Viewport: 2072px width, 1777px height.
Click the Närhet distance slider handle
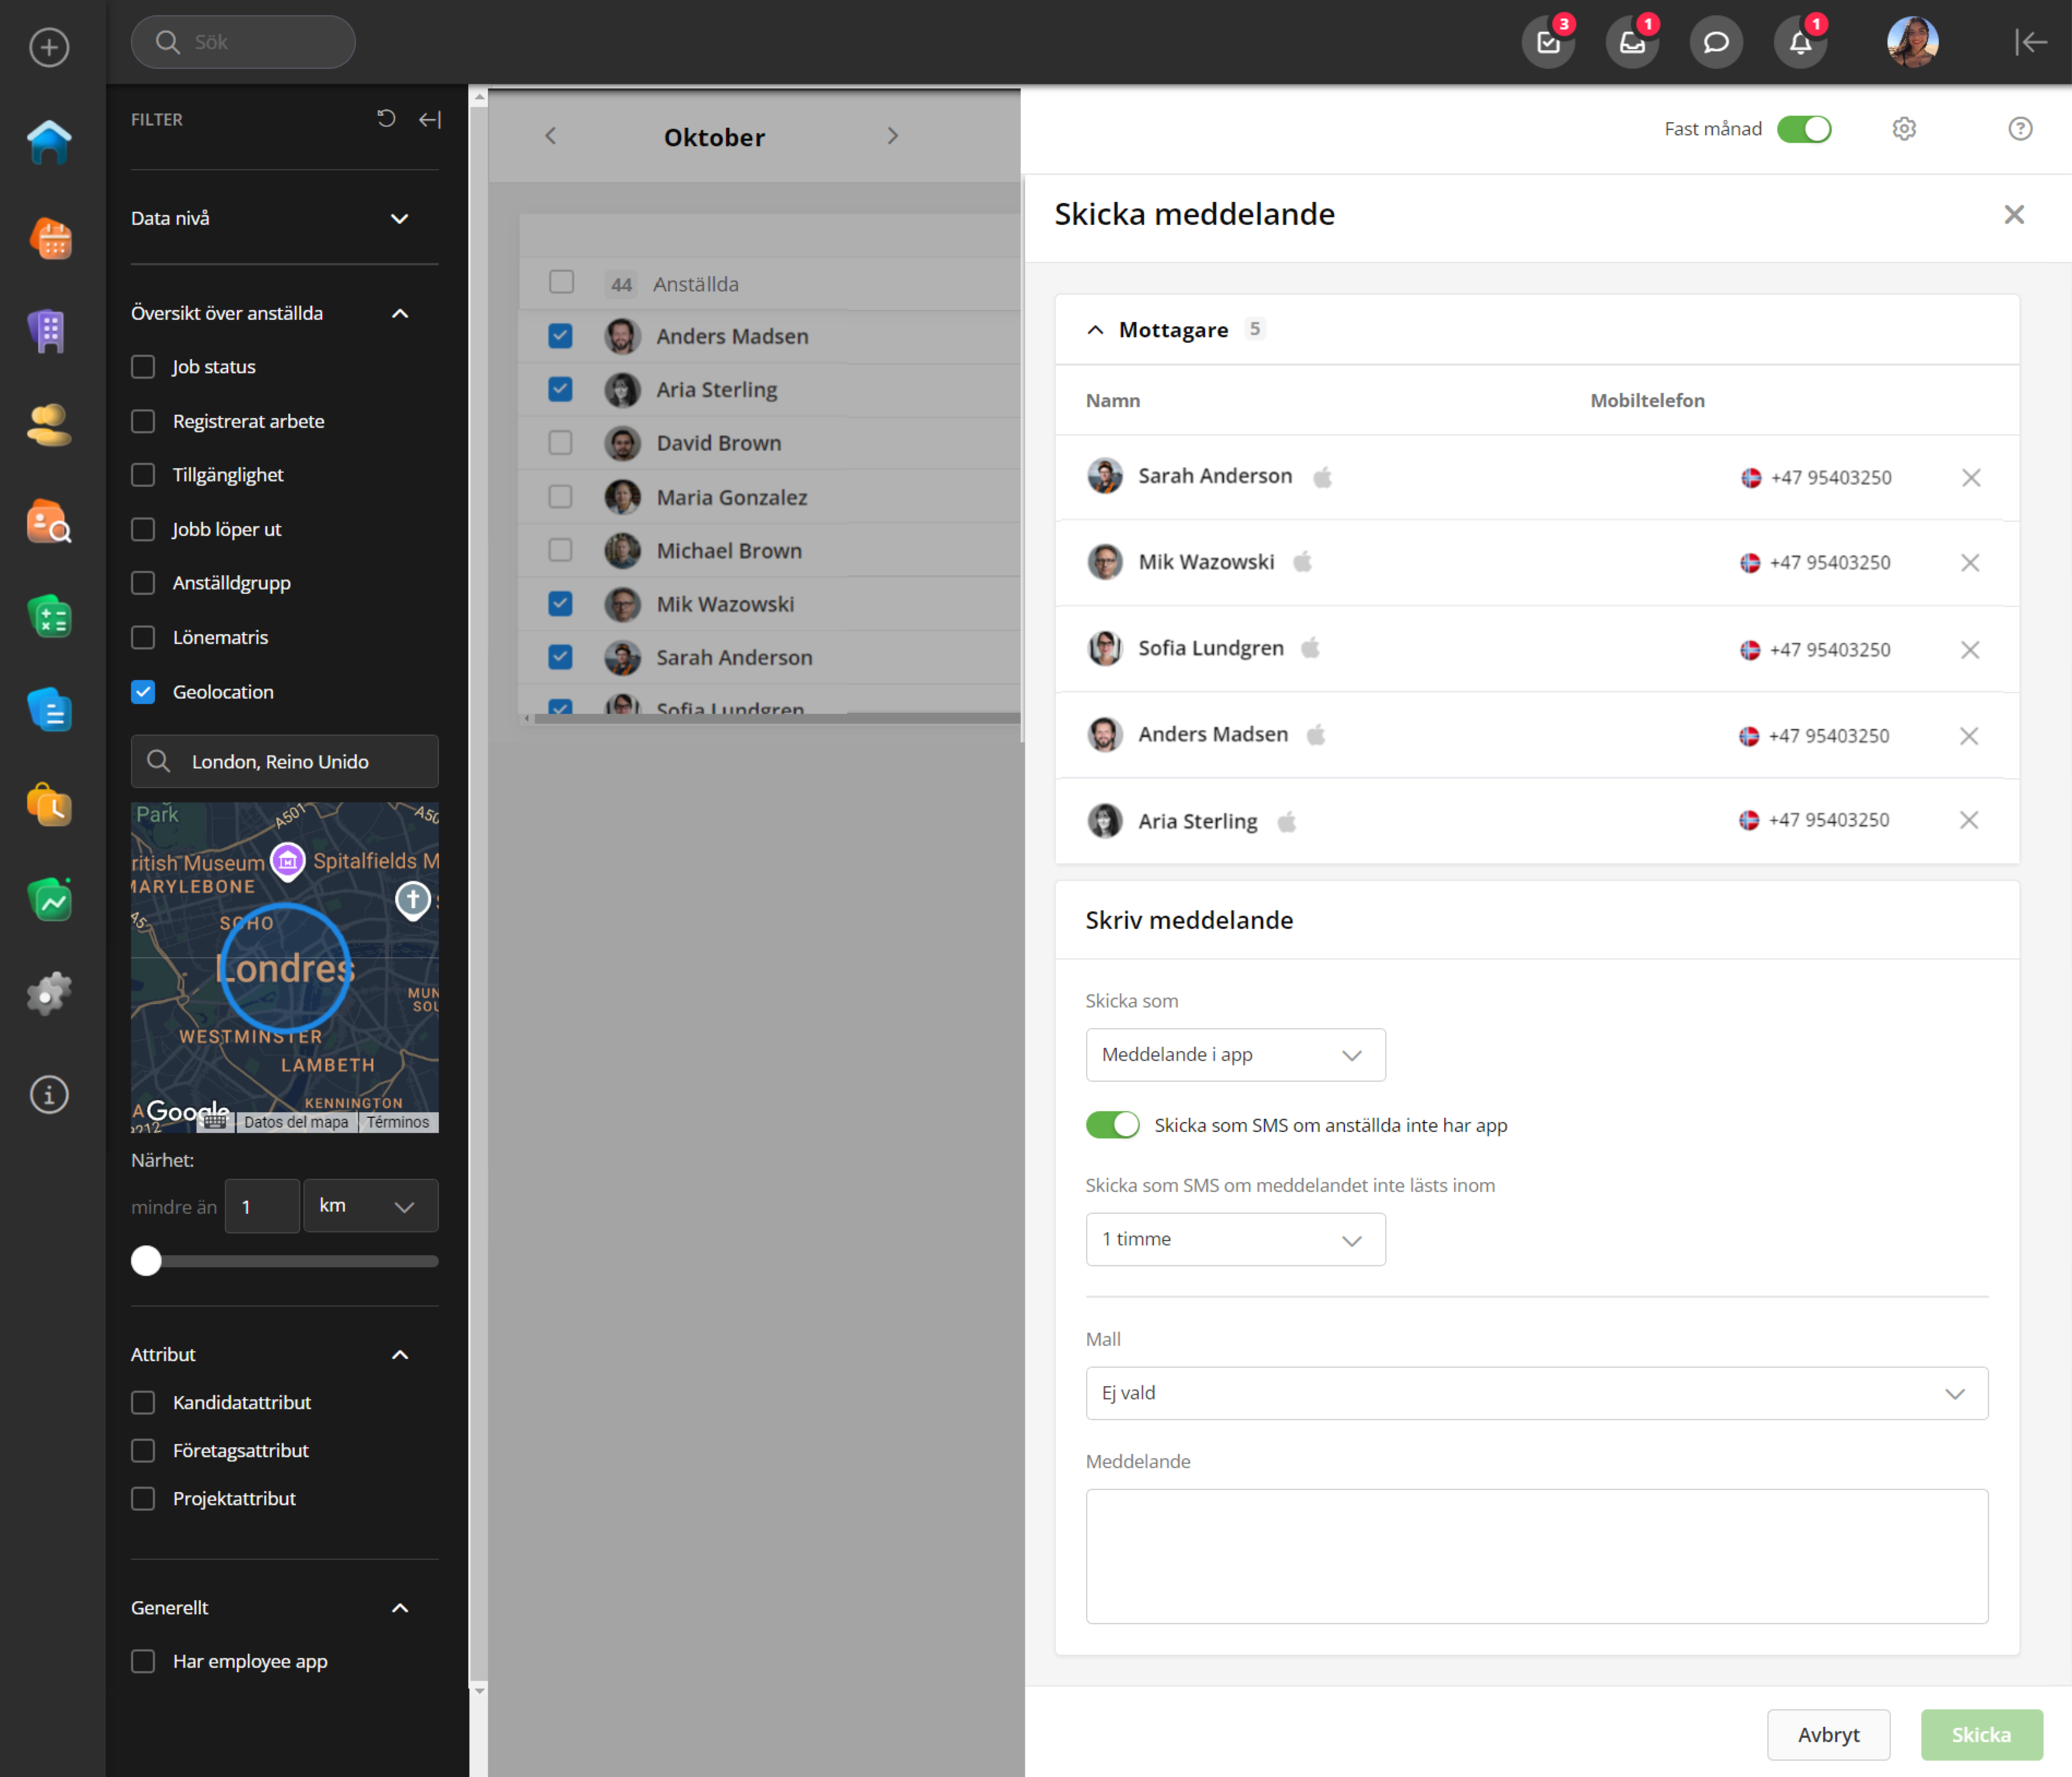pos(146,1261)
